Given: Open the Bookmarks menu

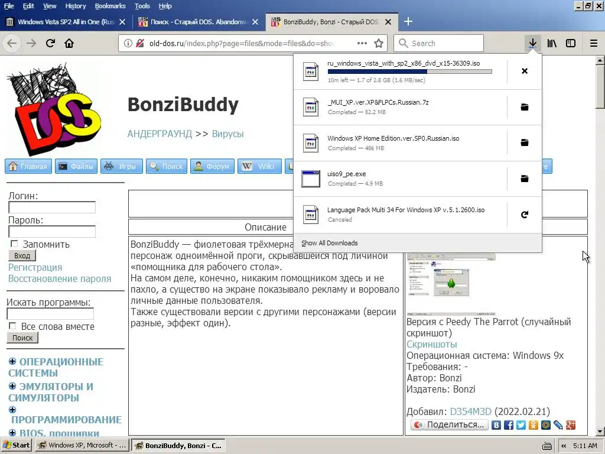Looking at the screenshot, I should [110, 6].
